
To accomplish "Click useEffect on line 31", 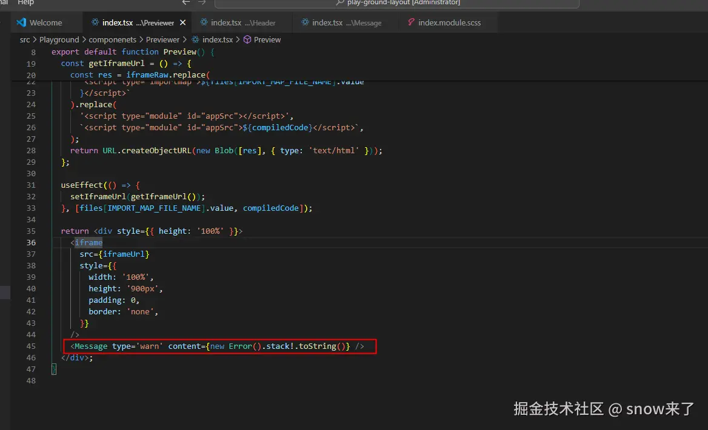I will click(x=82, y=185).
